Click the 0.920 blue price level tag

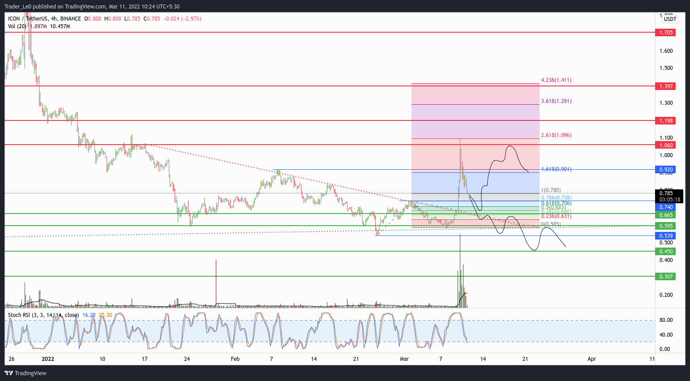(665, 170)
